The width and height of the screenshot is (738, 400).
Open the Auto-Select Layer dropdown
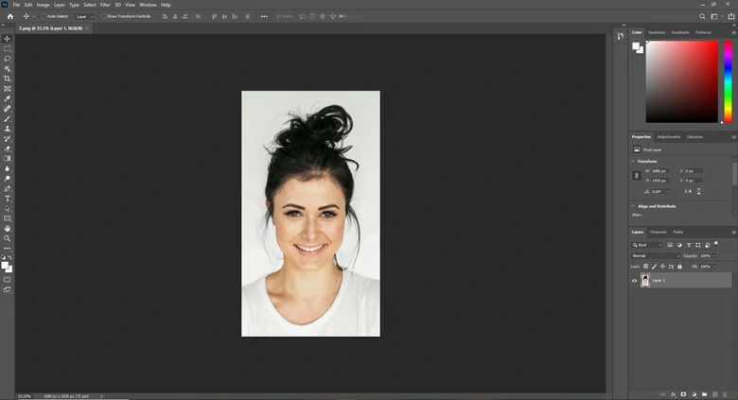(85, 16)
